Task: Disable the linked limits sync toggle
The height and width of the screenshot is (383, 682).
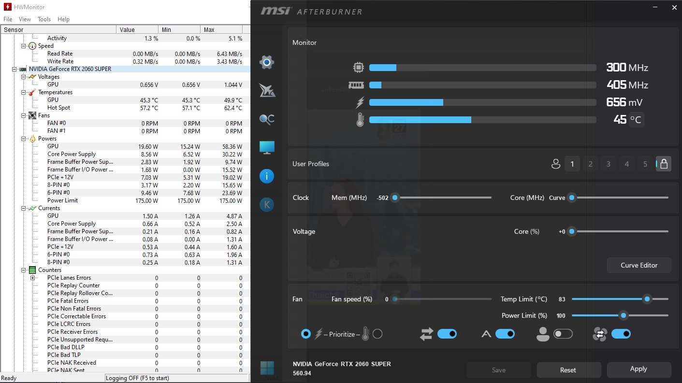Action: (x=447, y=334)
